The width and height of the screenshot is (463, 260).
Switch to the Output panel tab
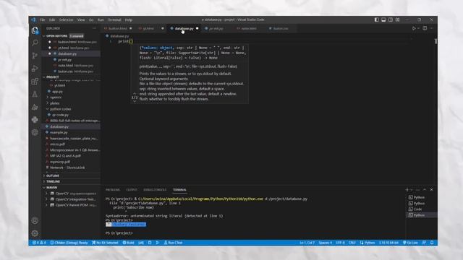point(132,190)
